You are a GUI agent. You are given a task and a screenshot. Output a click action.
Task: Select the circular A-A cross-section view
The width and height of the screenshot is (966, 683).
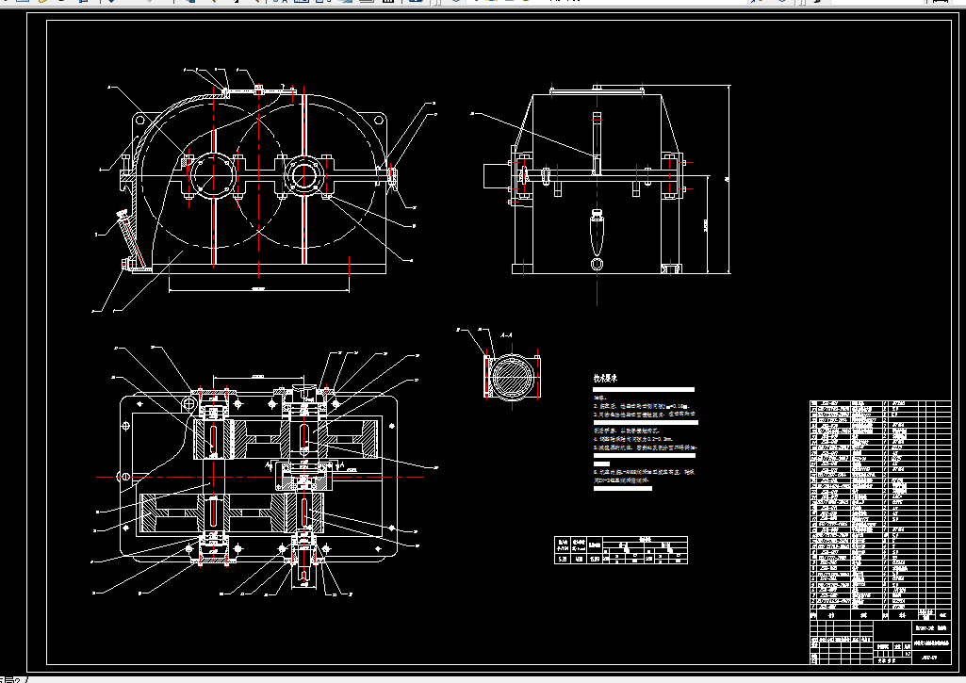pyautogui.click(x=513, y=377)
